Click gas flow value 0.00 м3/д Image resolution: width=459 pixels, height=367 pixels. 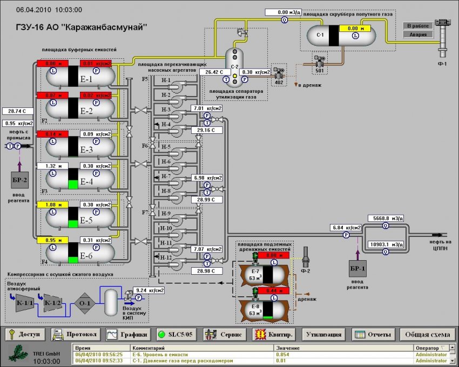(x=283, y=12)
